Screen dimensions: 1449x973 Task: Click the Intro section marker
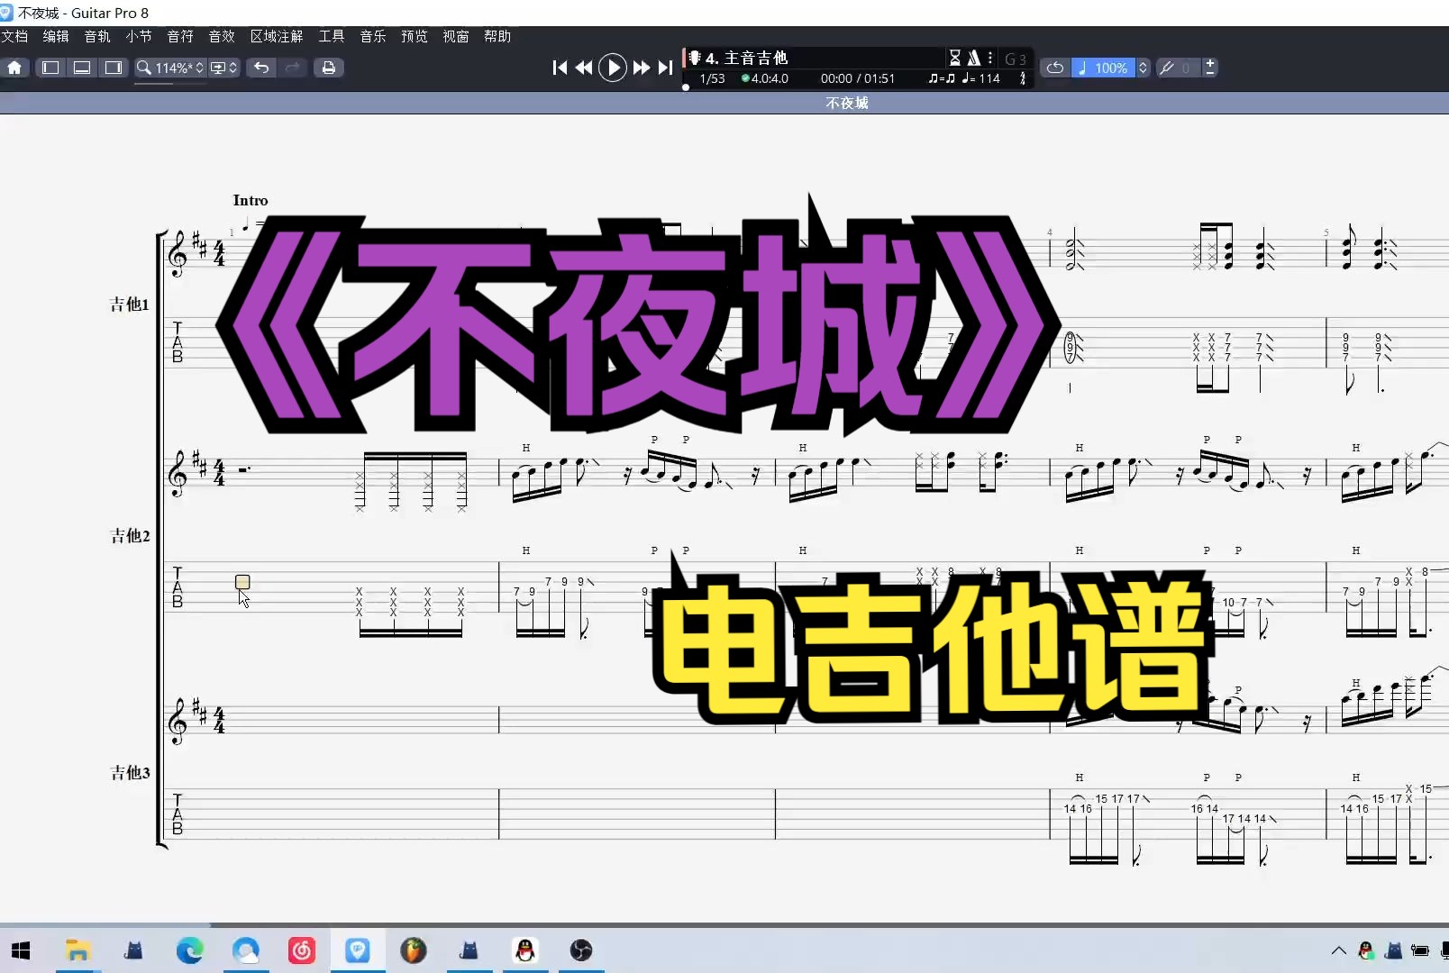(251, 200)
